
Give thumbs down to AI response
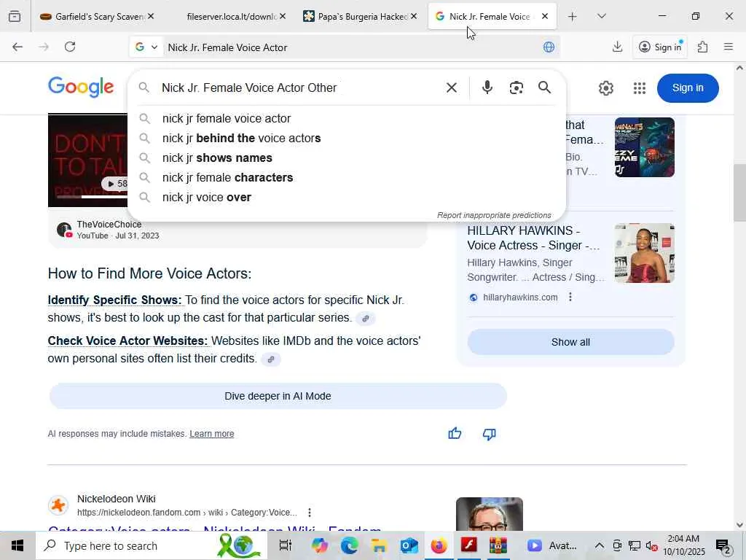pyautogui.click(x=489, y=433)
